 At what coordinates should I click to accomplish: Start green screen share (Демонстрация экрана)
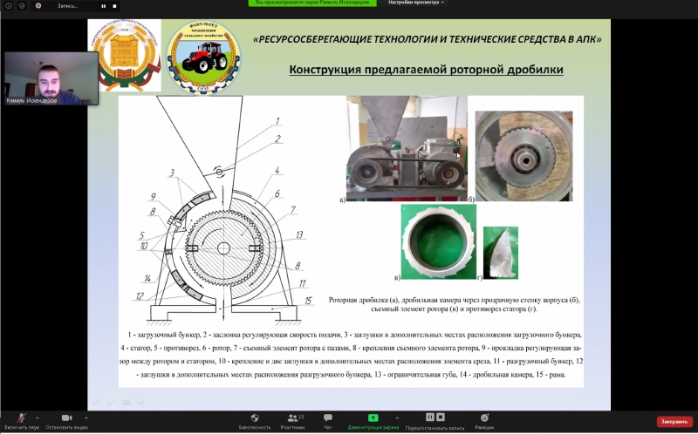click(373, 421)
